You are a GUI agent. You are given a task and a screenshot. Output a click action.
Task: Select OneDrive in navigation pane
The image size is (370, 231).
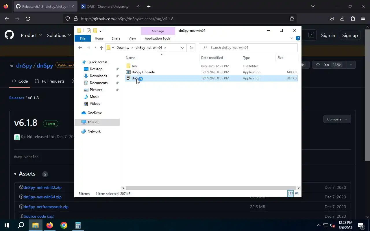[x=95, y=113]
